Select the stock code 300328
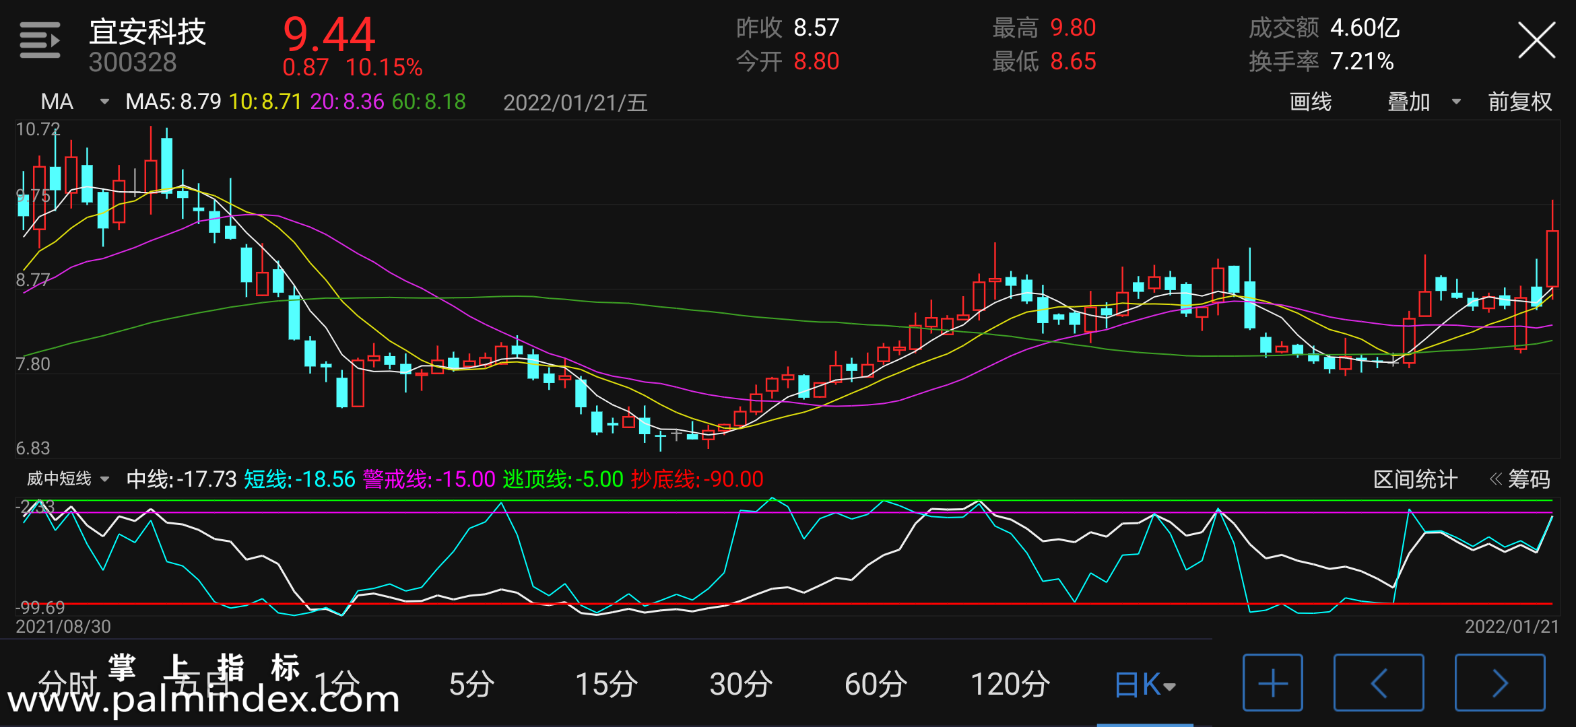The image size is (1576, 727). pos(133,63)
